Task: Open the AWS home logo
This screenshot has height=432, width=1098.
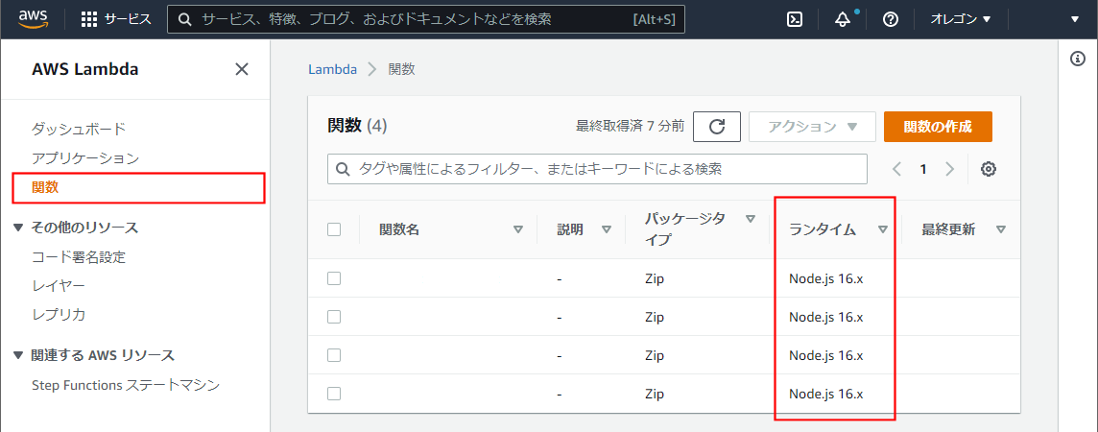Action: pyautogui.click(x=33, y=19)
